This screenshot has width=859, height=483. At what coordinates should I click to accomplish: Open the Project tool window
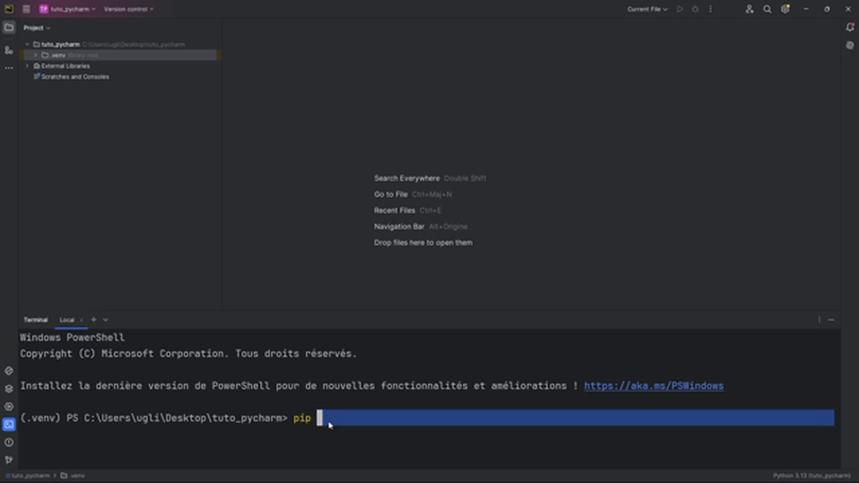coord(9,28)
